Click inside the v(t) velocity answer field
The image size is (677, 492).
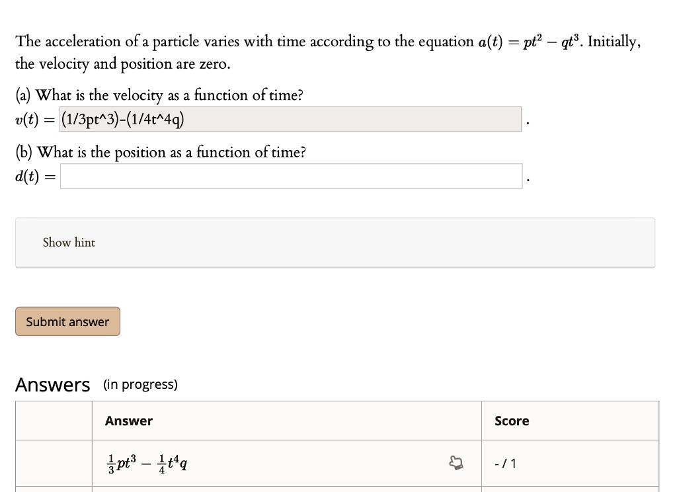pyautogui.click(x=291, y=119)
